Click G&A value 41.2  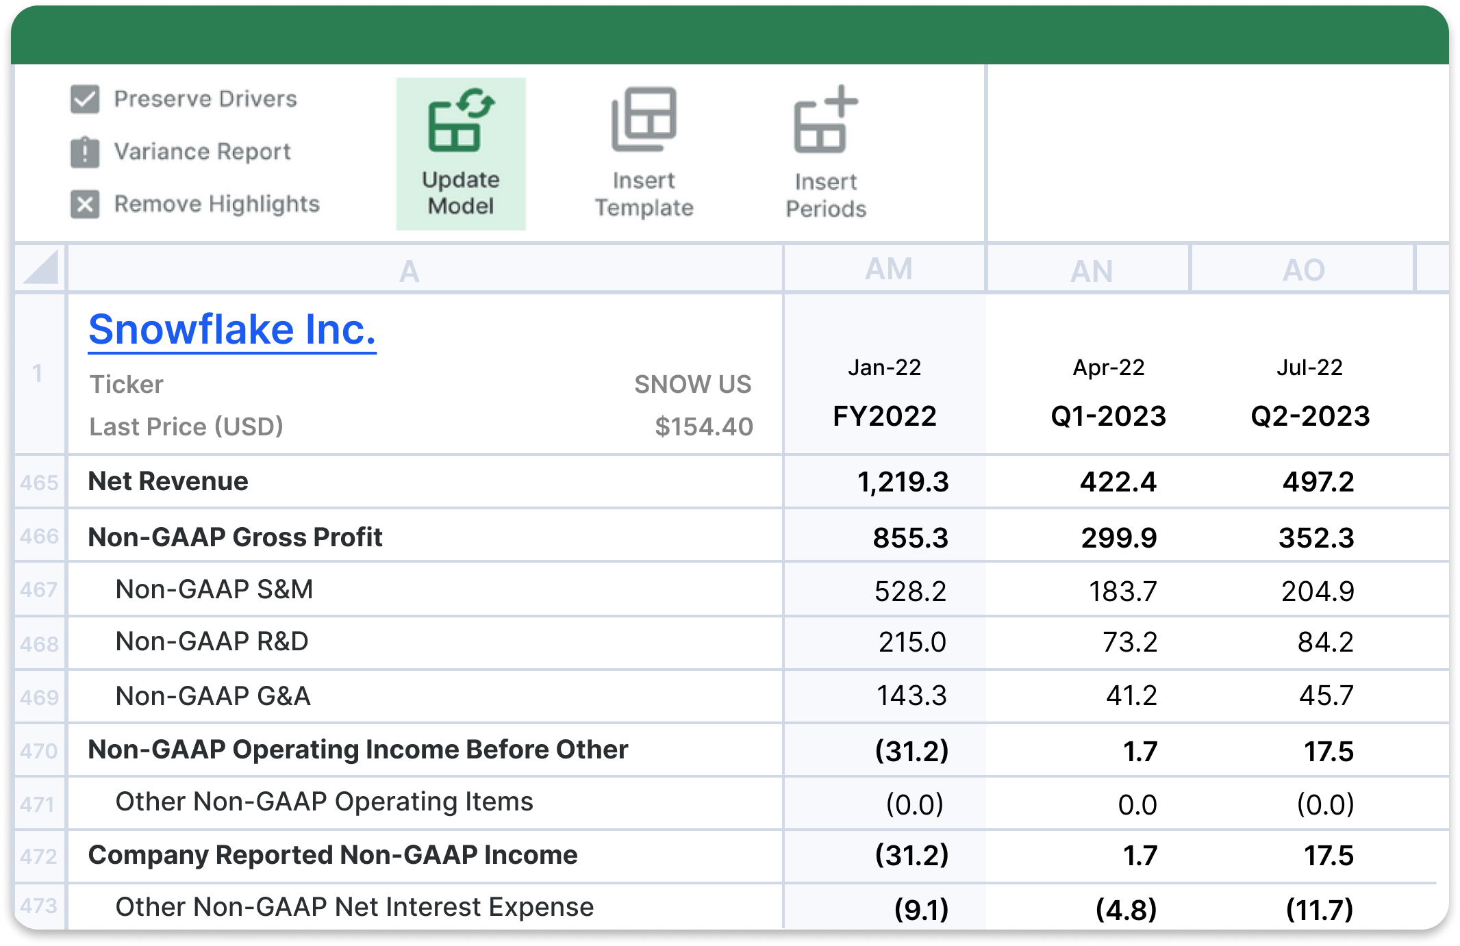[1131, 695]
